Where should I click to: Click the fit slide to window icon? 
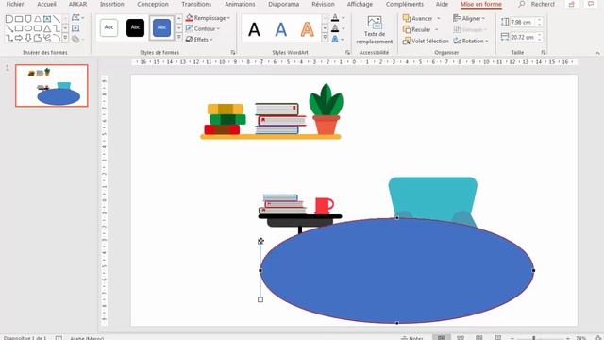tap(598, 338)
